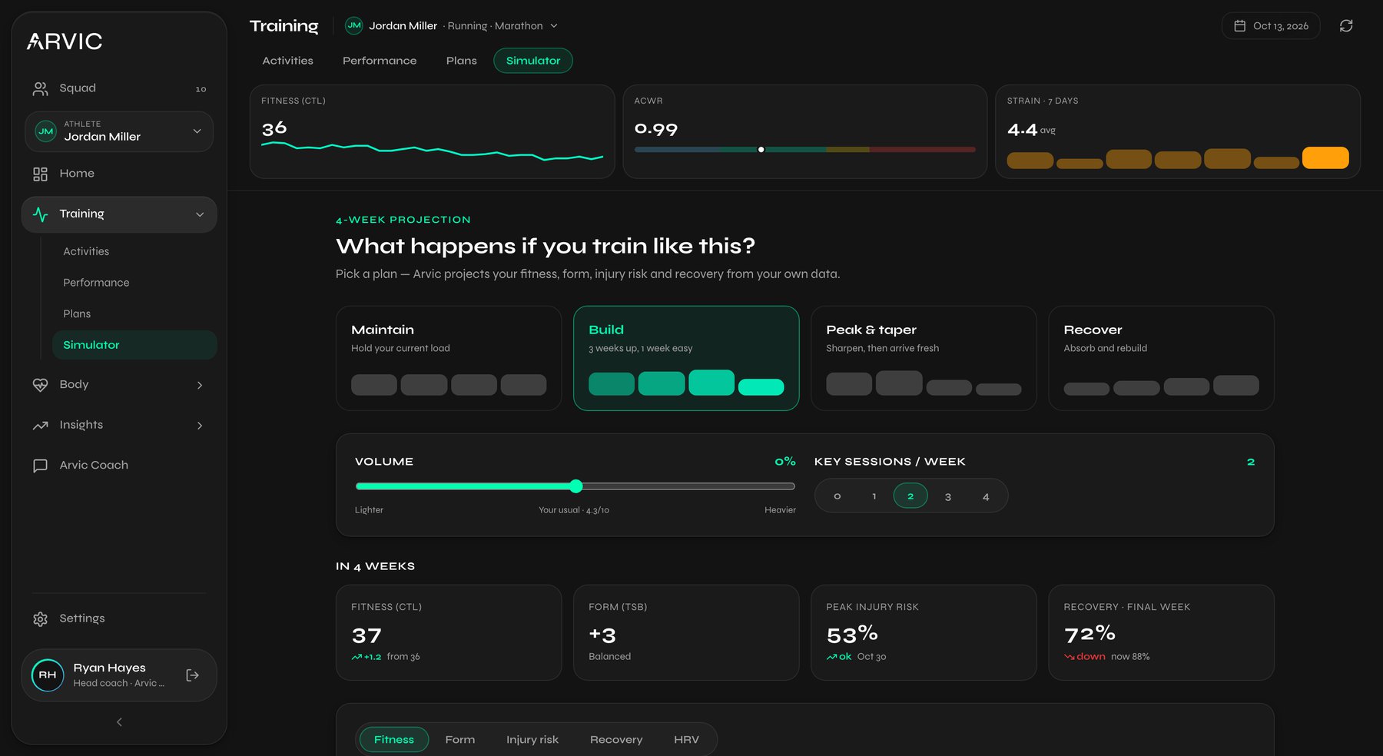The height and width of the screenshot is (756, 1383).
Task: Click the ACWR gauge marker
Action: (761, 150)
